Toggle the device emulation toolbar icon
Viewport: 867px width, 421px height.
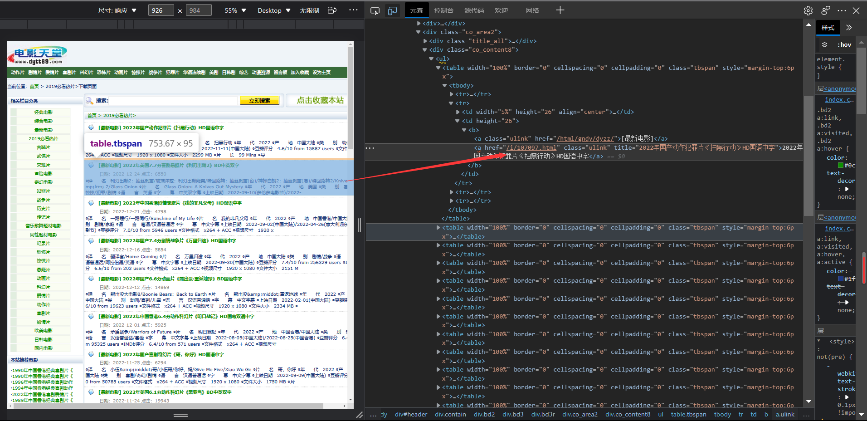[392, 10]
